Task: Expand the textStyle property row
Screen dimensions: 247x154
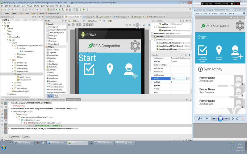Action: click(152, 82)
